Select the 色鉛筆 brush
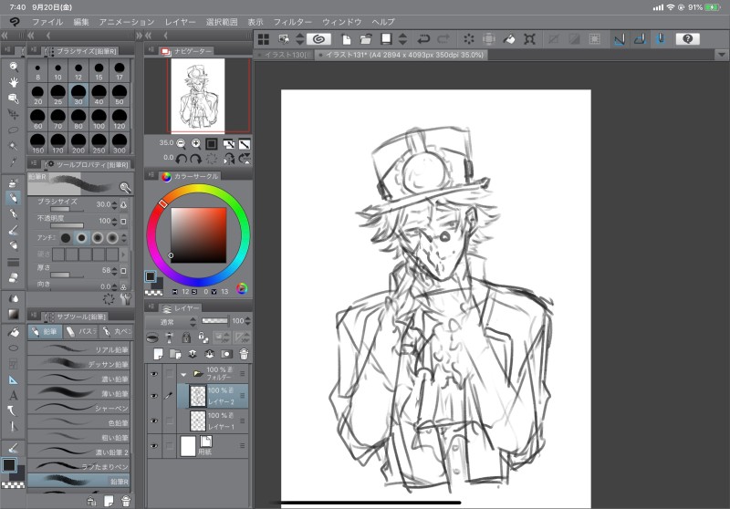 pos(78,423)
